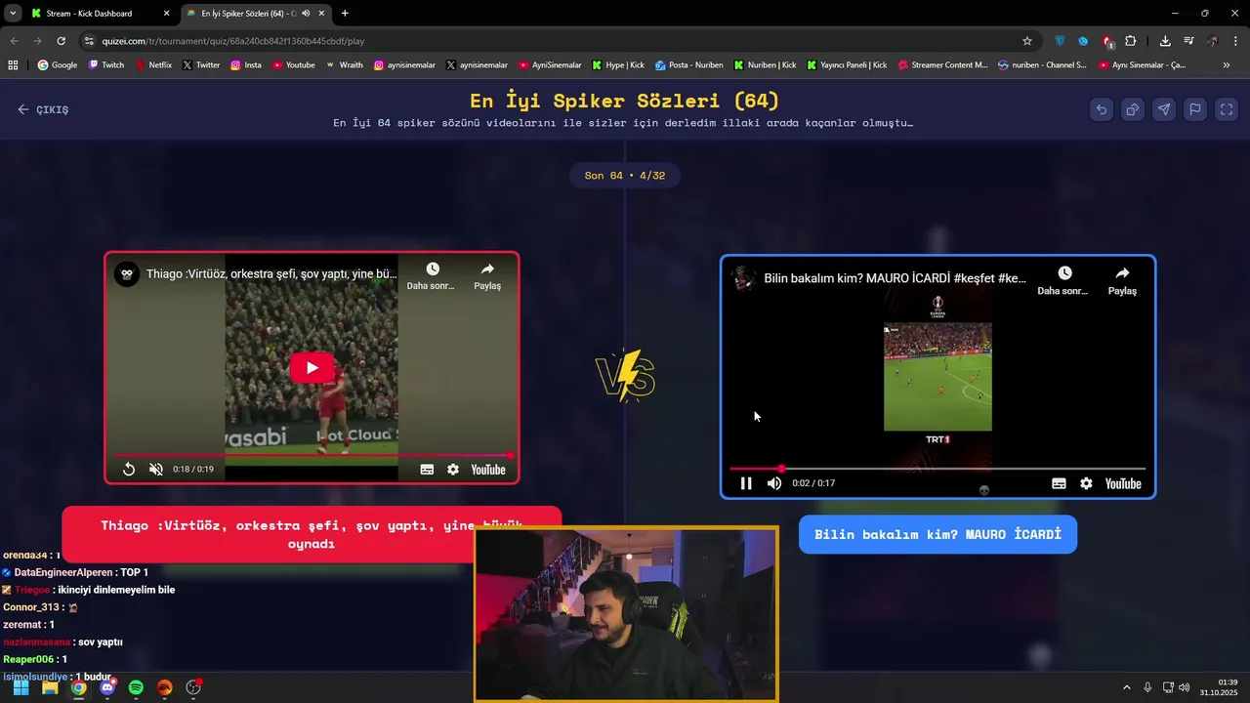Viewport: 1250px width, 703px height.
Task: Open the apps grid in bookmarks bar
Action: (x=13, y=65)
